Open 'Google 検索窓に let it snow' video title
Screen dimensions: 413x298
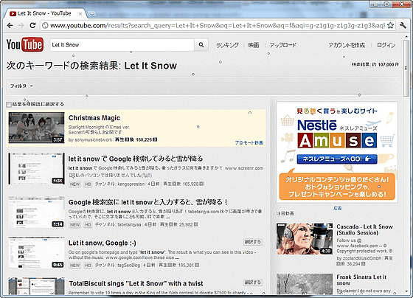pos(147,202)
